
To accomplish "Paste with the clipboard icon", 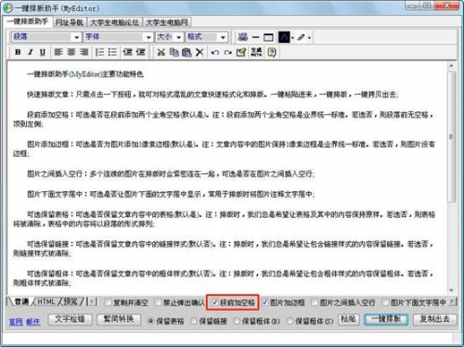I will point(187,52).
